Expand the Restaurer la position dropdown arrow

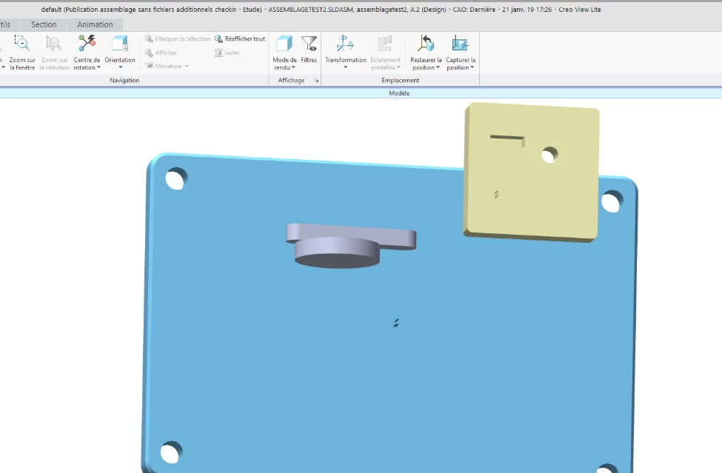tap(438, 67)
